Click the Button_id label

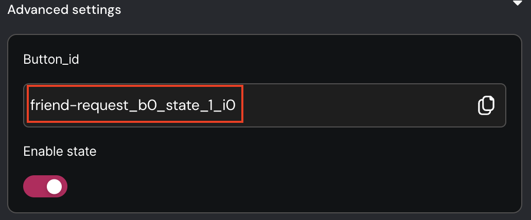point(51,60)
